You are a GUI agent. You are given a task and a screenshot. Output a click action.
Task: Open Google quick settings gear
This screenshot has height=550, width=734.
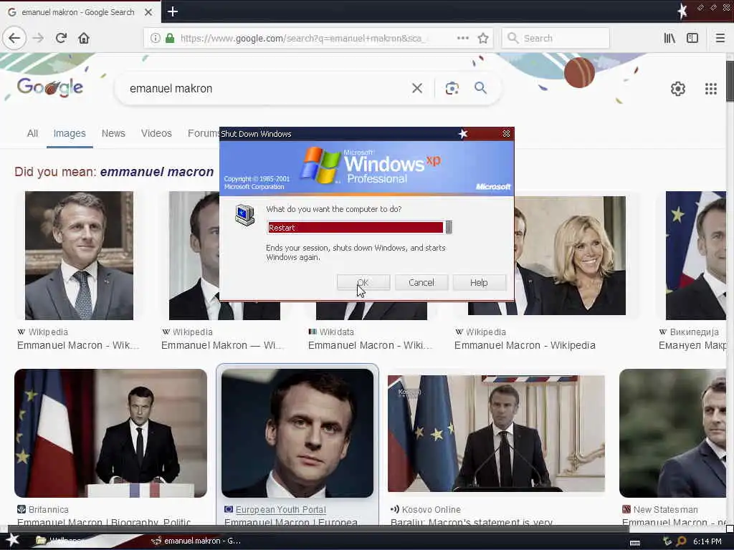pyautogui.click(x=678, y=88)
